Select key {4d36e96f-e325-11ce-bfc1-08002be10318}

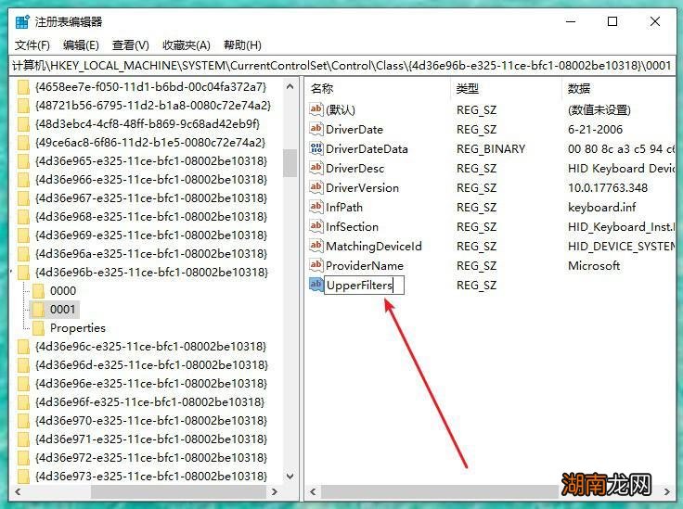tap(149, 402)
